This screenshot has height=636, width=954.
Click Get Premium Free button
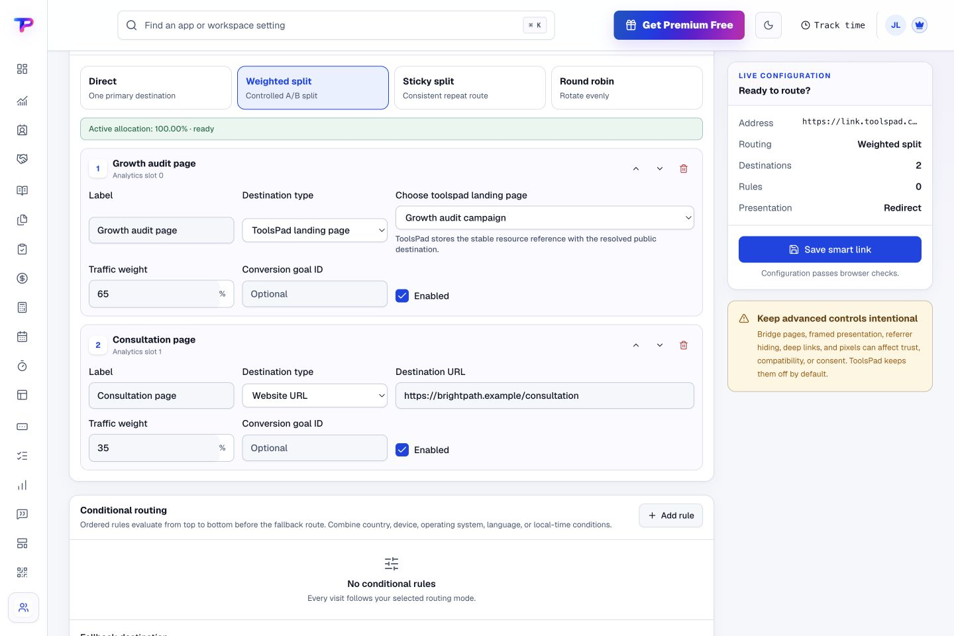[679, 25]
